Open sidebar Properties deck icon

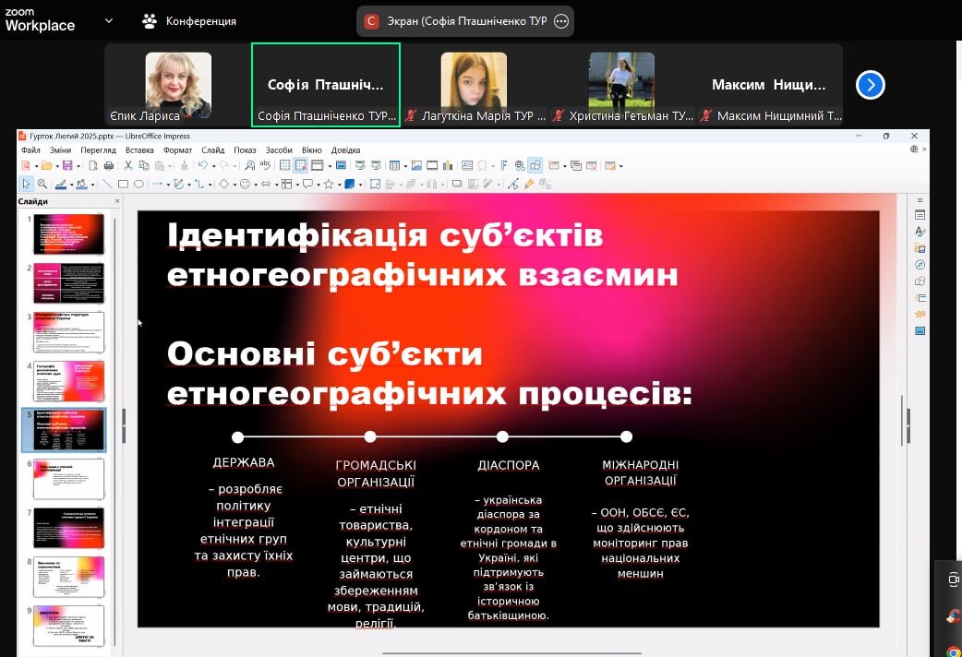(920, 215)
